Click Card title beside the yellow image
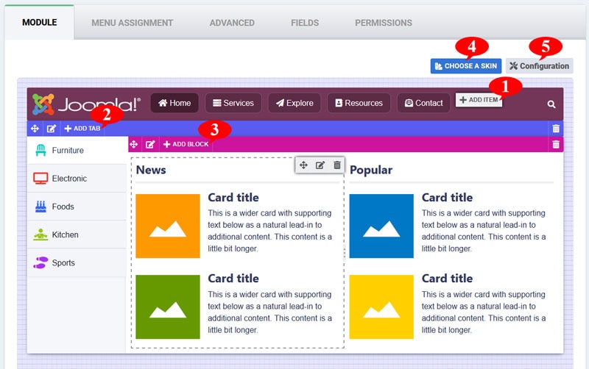Screen dimensions: 589x369 pos(447,279)
